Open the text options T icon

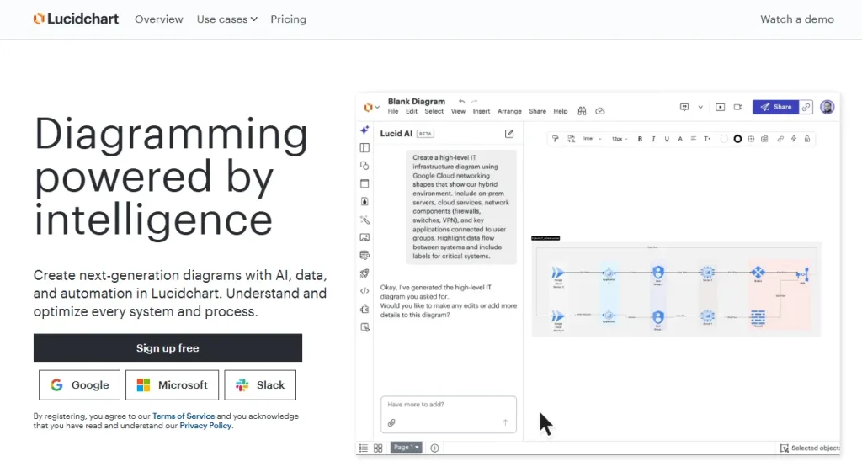[x=707, y=139]
